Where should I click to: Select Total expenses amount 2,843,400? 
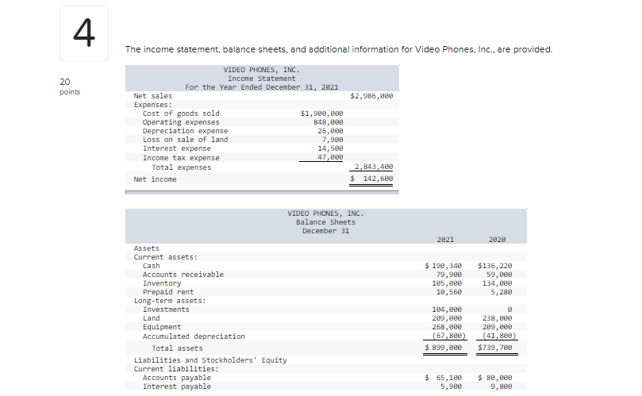tap(374, 167)
